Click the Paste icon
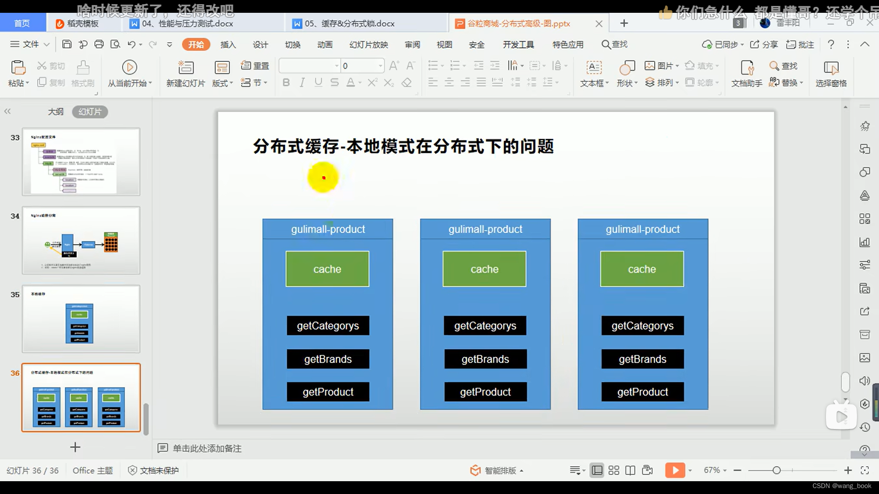 (x=18, y=68)
